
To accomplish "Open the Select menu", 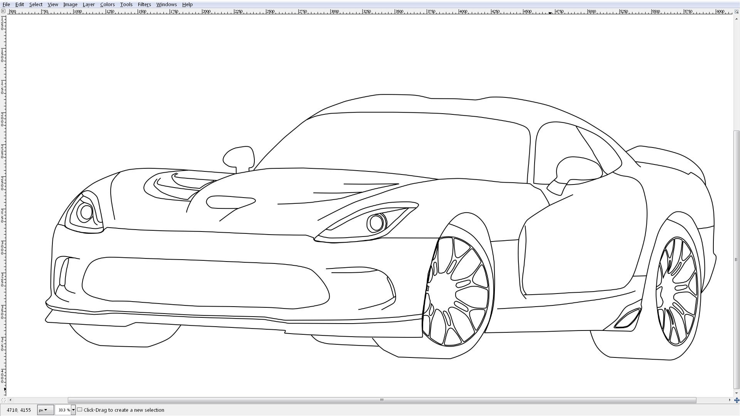I will tap(36, 4).
